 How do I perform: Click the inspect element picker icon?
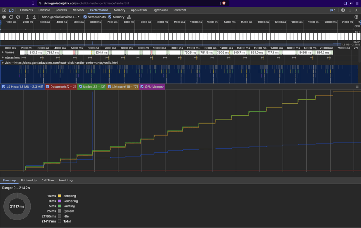(4, 10)
